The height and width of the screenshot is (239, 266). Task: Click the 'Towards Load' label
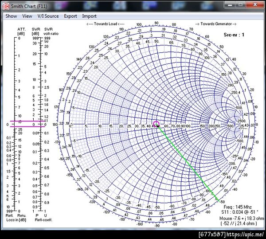[x=106, y=24]
